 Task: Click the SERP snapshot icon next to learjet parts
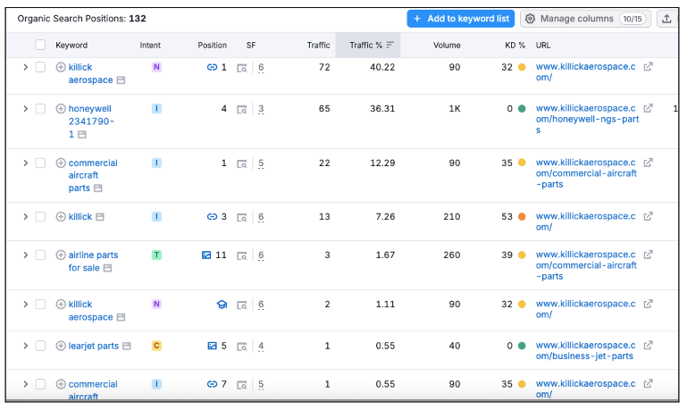coord(126,347)
